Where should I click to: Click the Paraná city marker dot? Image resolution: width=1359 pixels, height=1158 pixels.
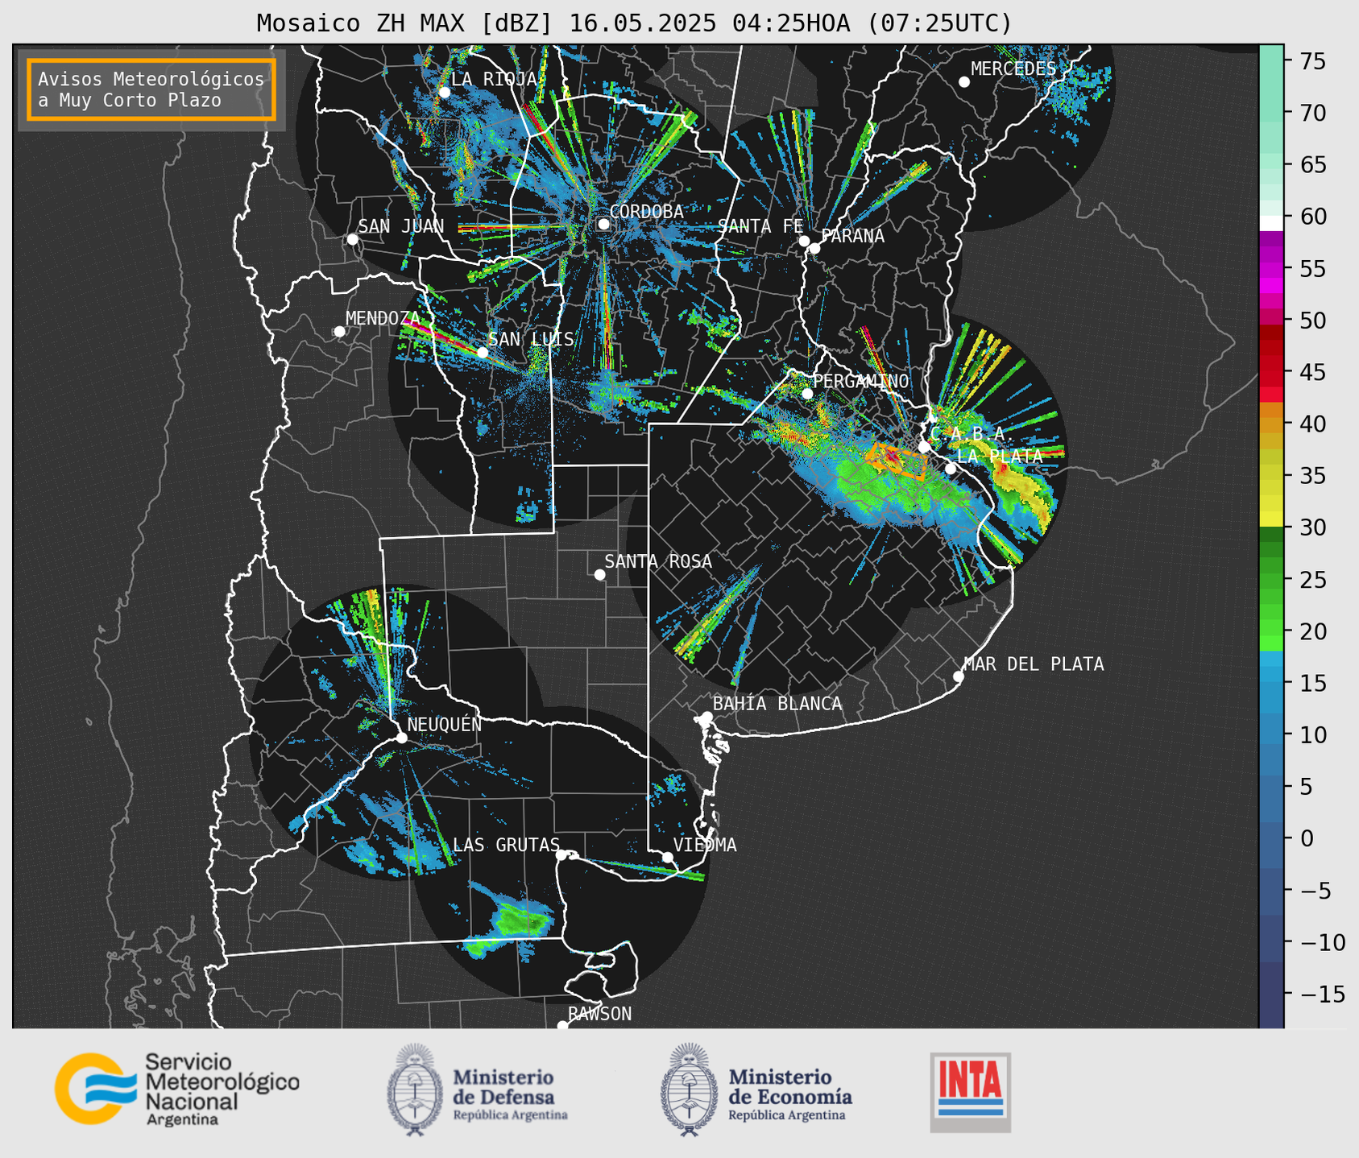click(814, 248)
